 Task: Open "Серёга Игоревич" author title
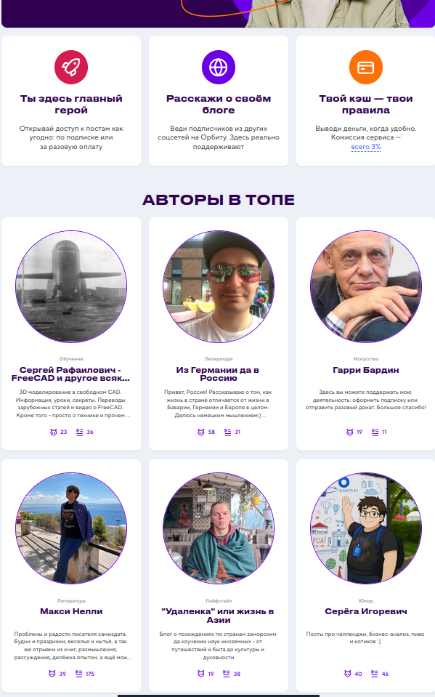[366, 612]
